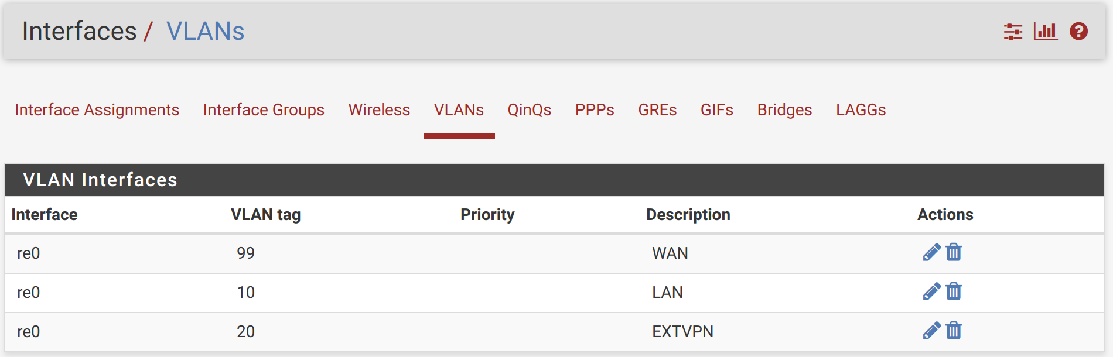The image size is (1113, 357).
Task: Delete the LAN VLAN 10 entry
Action: pyautogui.click(x=954, y=292)
